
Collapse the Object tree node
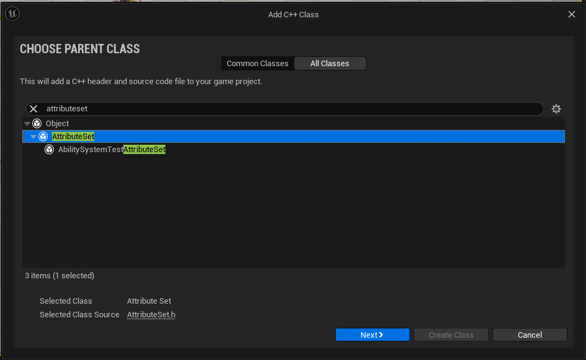[x=27, y=123]
